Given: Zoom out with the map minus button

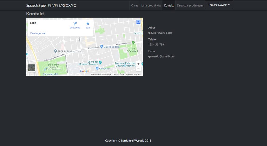Looking at the screenshot, I should pyautogui.click(x=138, y=69).
